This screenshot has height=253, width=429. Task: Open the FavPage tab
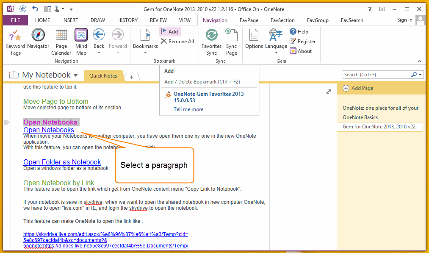click(249, 20)
